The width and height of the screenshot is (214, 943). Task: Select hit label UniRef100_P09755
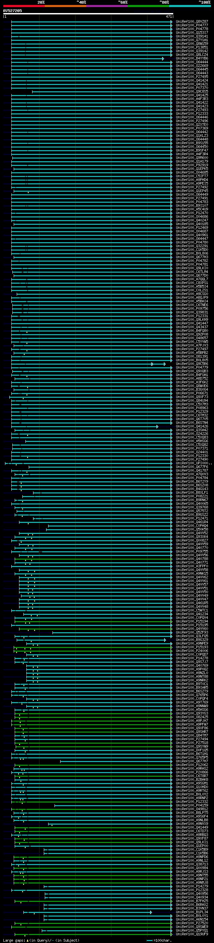coord(192,551)
